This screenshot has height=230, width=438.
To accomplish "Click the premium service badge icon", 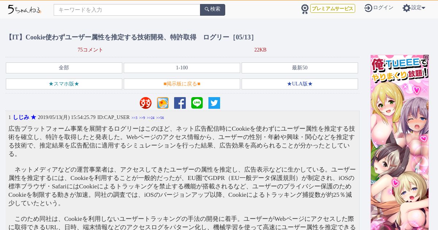I will tap(305, 9).
